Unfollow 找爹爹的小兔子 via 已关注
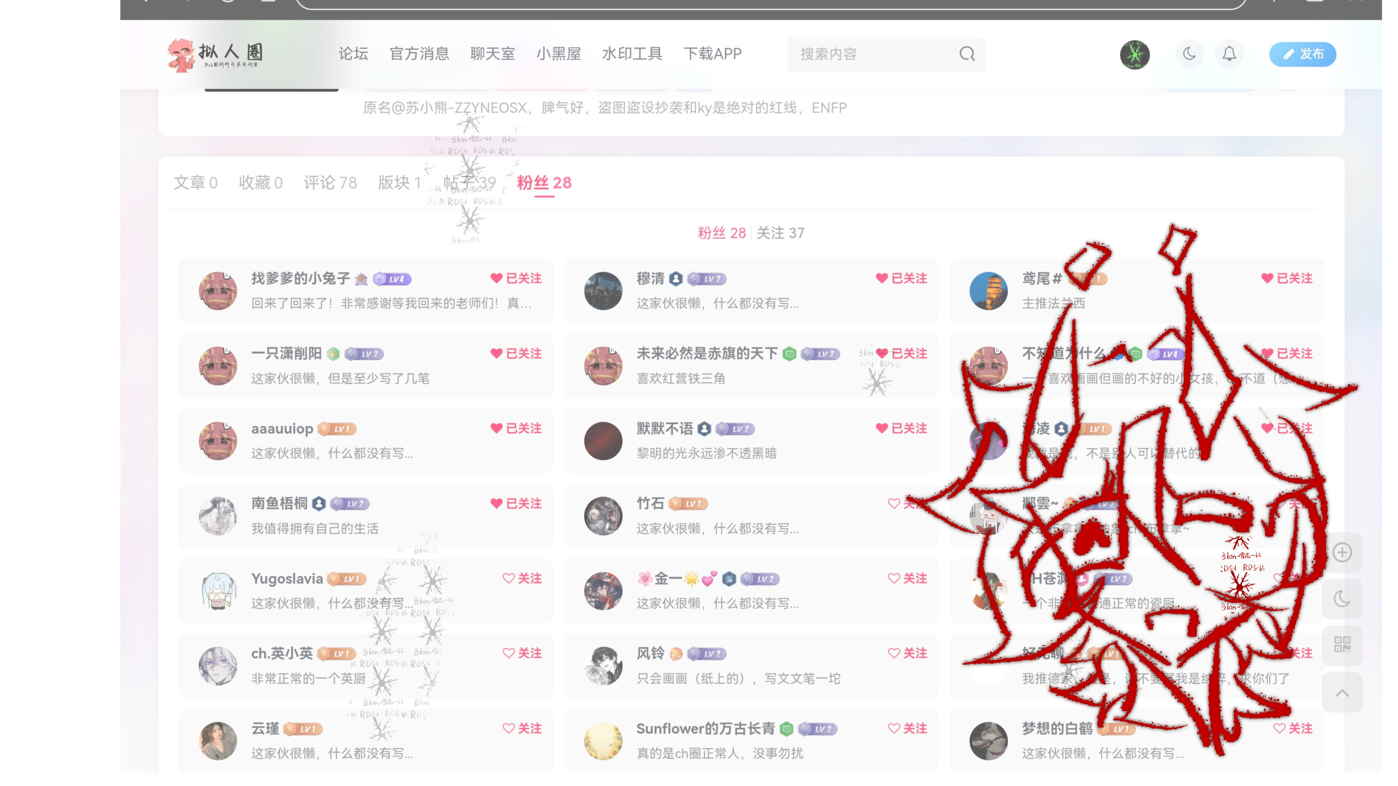The image size is (1398, 786). 516,278
